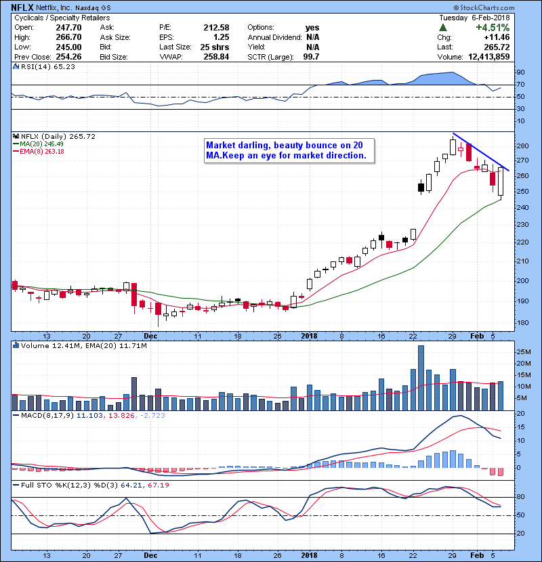Click the VWAP value 258.84
Screen dimensions: 542x562
tap(216, 57)
